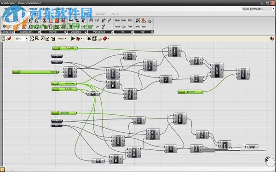Jump view to upper-left corner arrow

37,38
